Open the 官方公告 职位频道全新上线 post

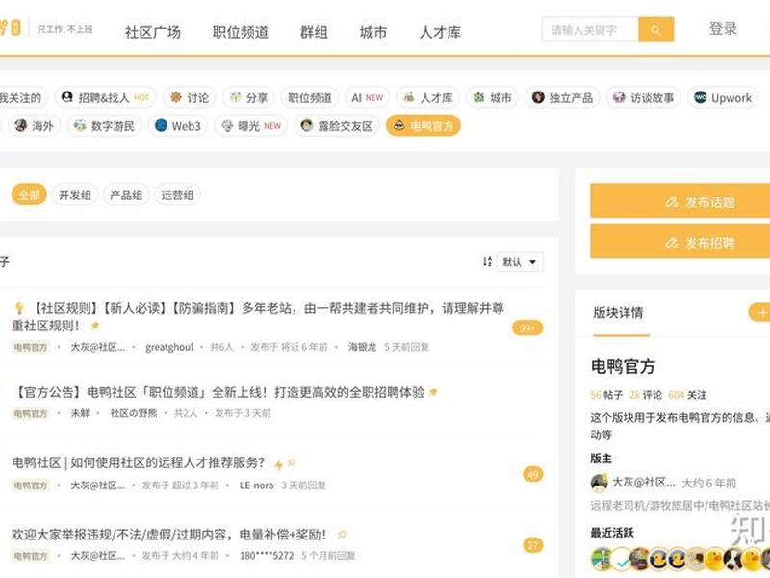pyautogui.click(x=219, y=392)
